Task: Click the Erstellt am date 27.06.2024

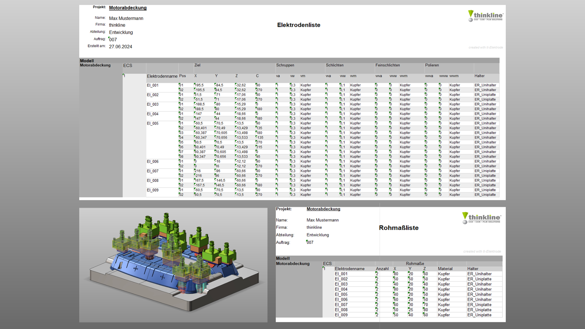Action: [x=121, y=47]
